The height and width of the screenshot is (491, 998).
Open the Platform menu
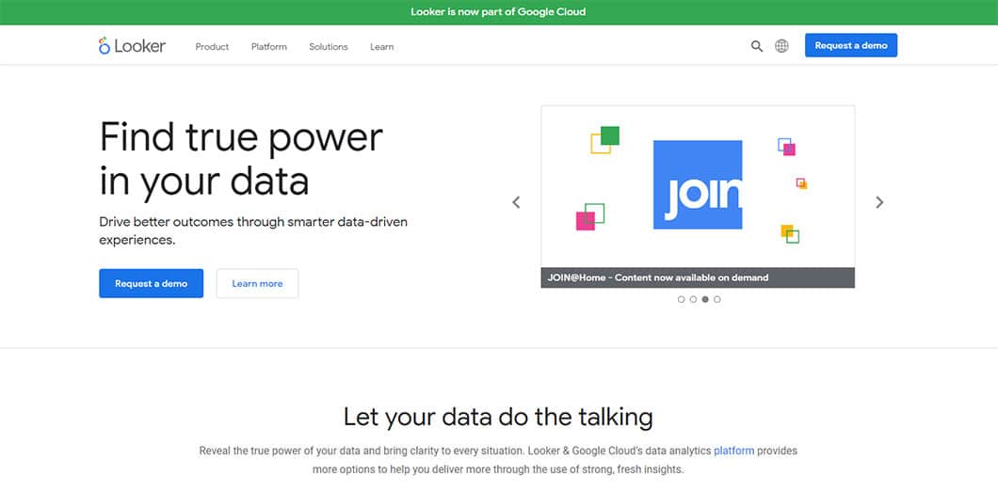coord(268,46)
